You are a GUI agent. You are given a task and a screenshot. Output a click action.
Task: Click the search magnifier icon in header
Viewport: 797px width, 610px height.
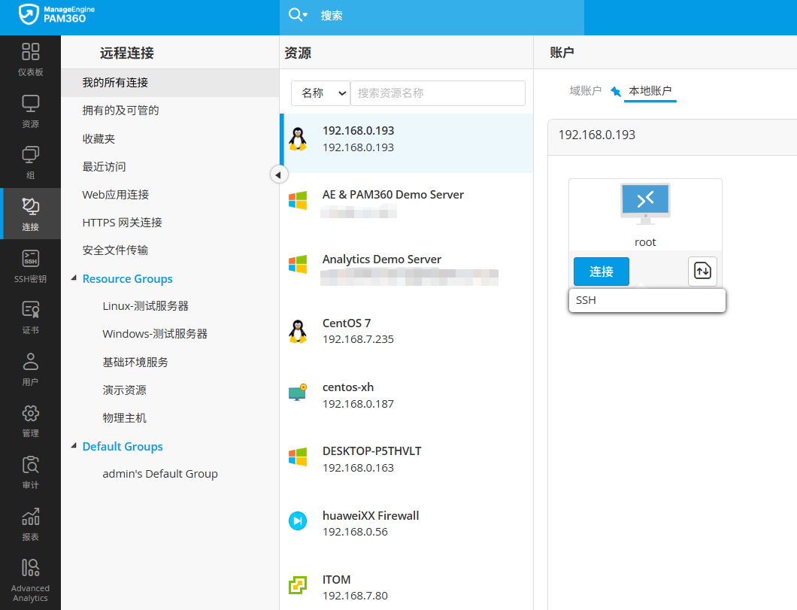tap(295, 15)
